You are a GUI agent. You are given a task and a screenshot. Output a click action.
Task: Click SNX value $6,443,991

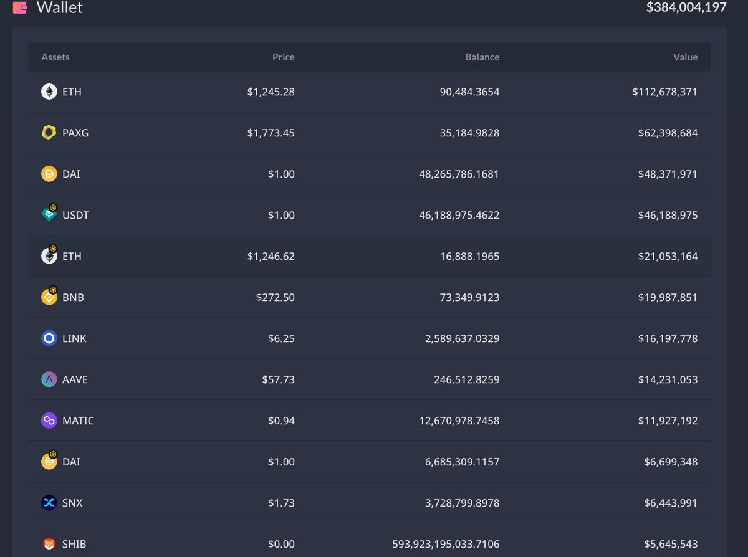point(671,503)
